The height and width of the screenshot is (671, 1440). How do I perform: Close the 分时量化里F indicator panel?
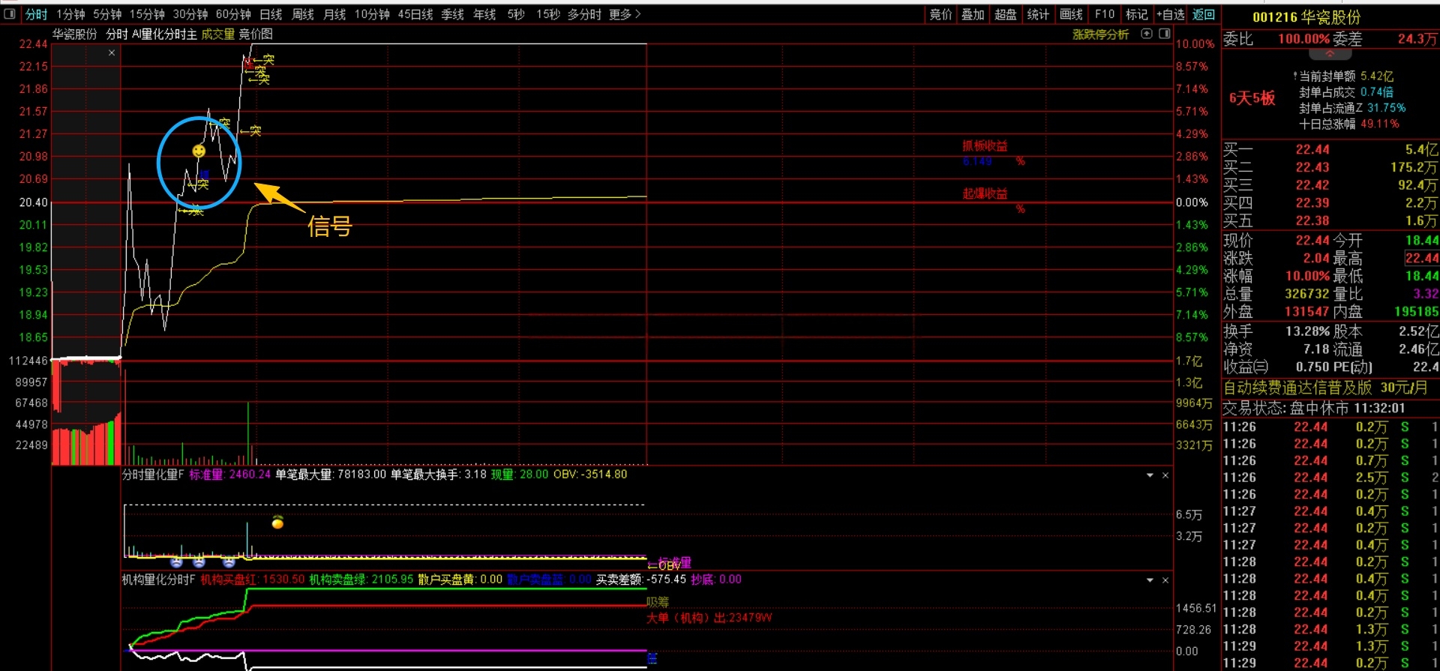[1165, 475]
